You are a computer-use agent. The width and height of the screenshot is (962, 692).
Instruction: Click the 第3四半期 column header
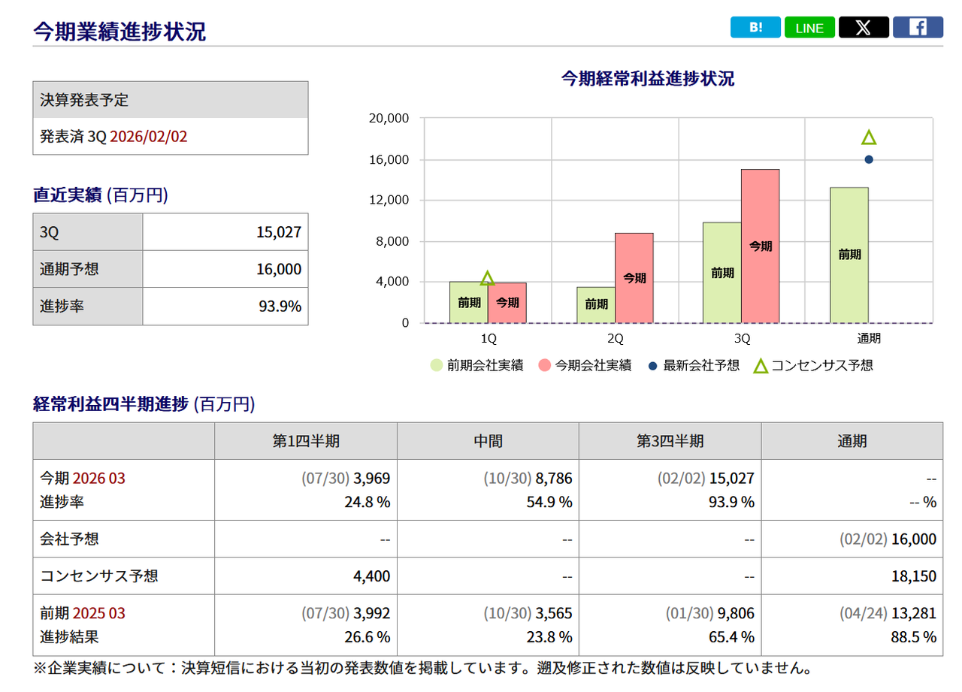tap(670, 441)
